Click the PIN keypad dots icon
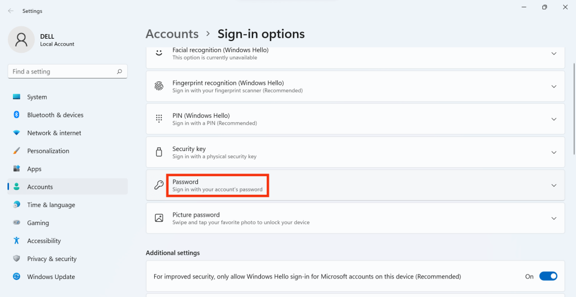Screen dimensions: 576x297 (159, 119)
